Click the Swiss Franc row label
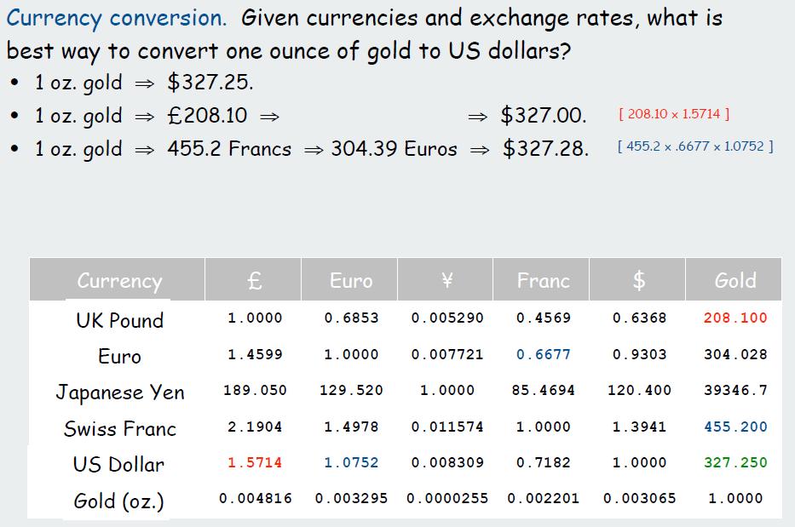Image resolution: width=795 pixels, height=527 pixels. tap(120, 429)
